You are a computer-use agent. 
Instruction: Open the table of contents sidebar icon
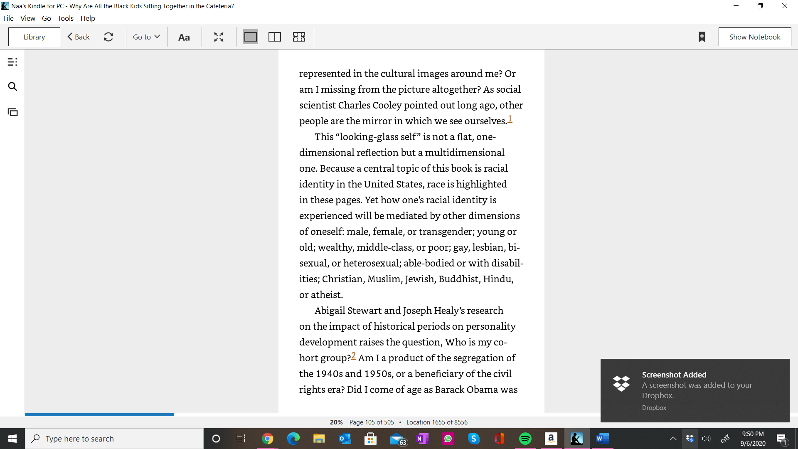[x=12, y=62]
